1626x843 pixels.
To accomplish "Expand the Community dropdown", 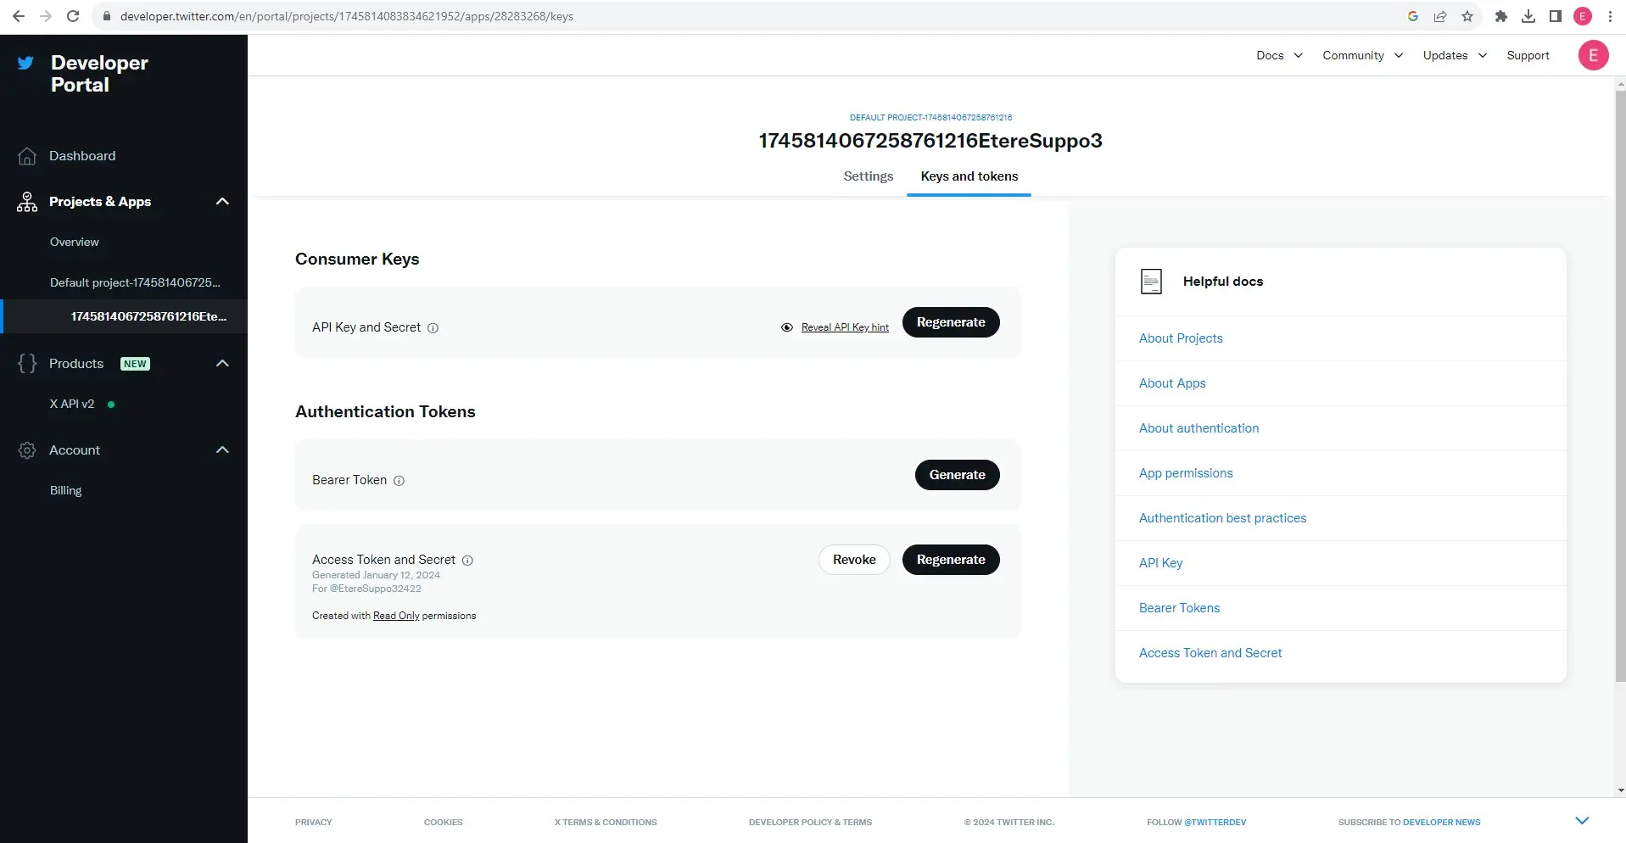I will click(x=1362, y=55).
